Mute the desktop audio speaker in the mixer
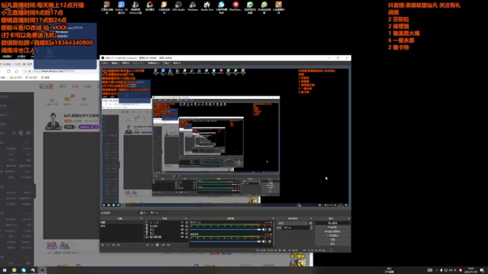Image resolution: width=488 pixels, height=274 pixels. (x=264, y=241)
